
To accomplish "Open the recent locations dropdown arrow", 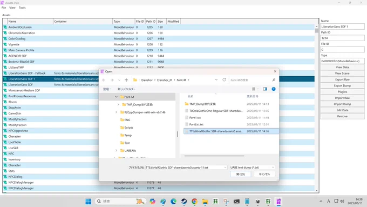I will tap(119, 80).
